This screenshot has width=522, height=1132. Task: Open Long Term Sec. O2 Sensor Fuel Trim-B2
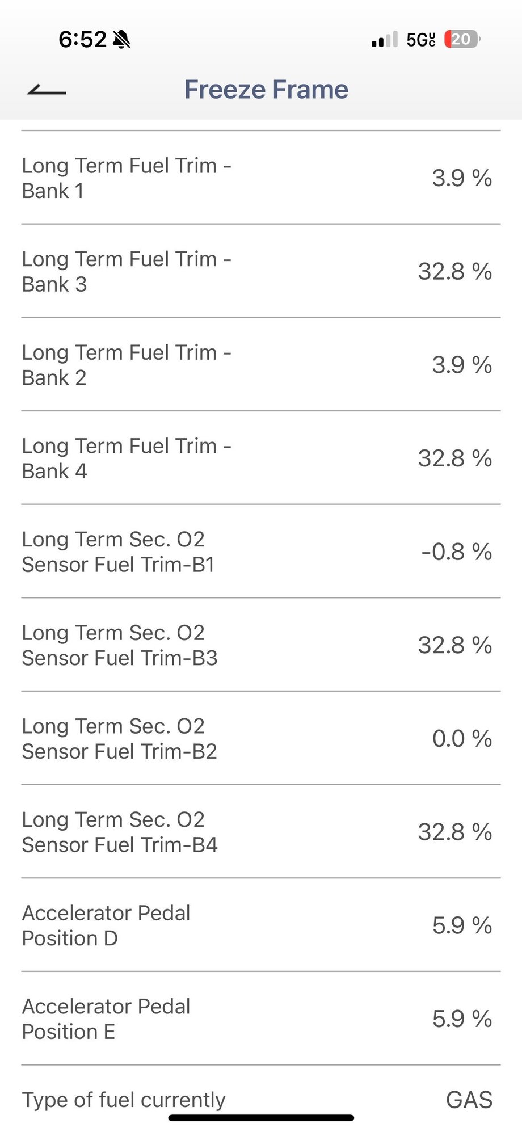(x=261, y=738)
